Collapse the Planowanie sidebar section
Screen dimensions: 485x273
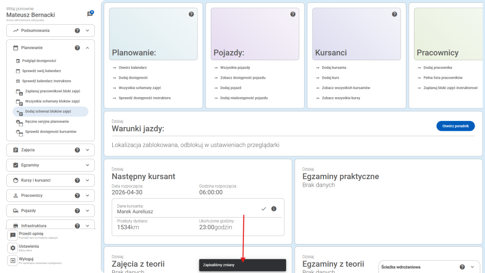pos(87,47)
